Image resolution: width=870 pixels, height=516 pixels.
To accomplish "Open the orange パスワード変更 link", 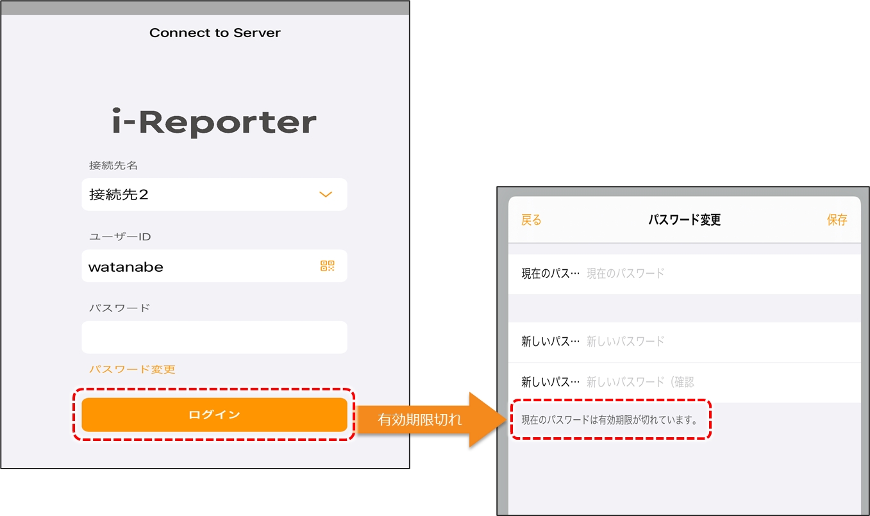I will pos(132,369).
